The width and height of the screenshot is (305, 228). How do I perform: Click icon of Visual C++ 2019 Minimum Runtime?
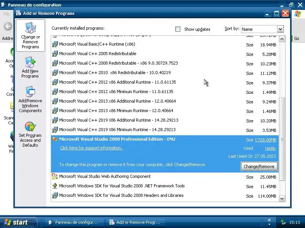[x=55, y=130]
